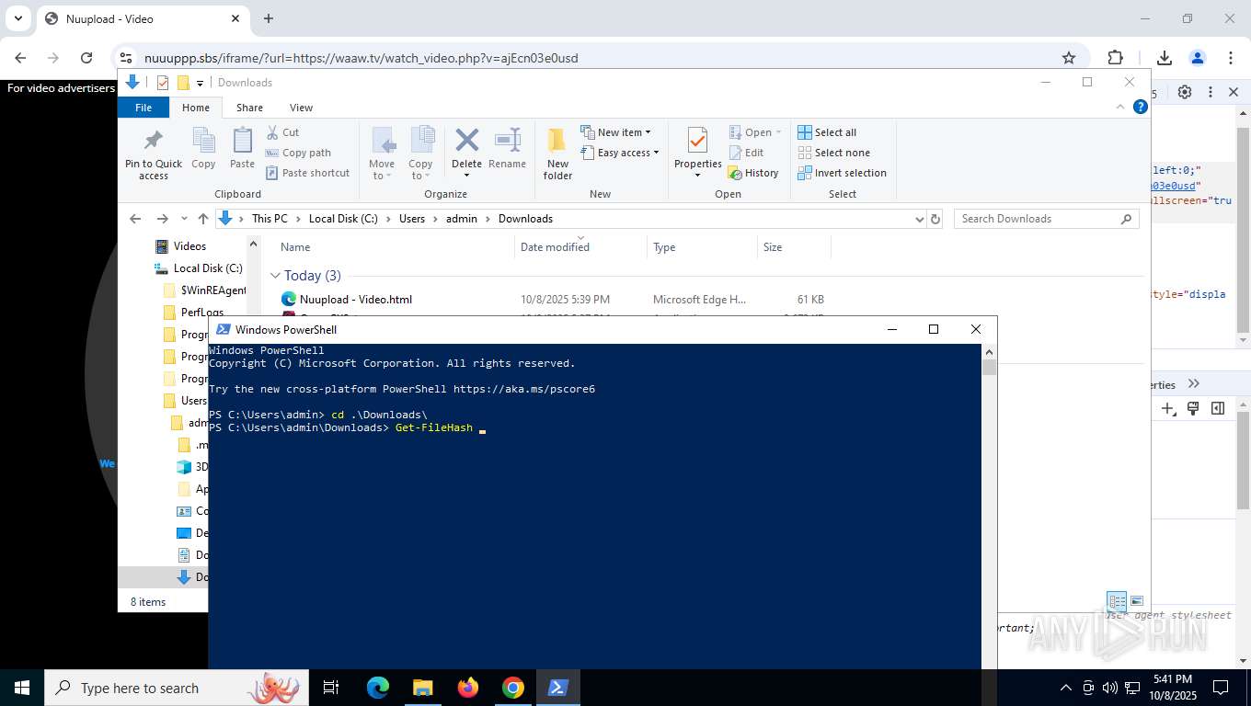Sort files by Size column
Image resolution: width=1251 pixels, height=706 pixels.
[773, 246]
